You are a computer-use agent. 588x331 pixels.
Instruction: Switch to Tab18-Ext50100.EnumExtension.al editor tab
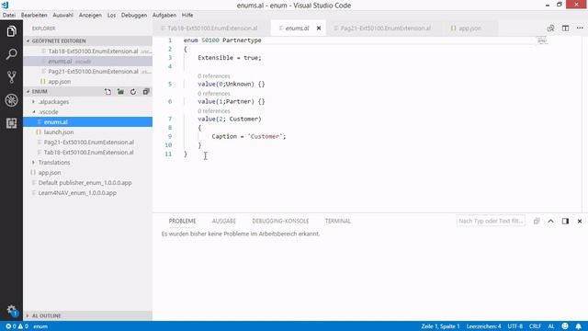(x=211, y=29)
